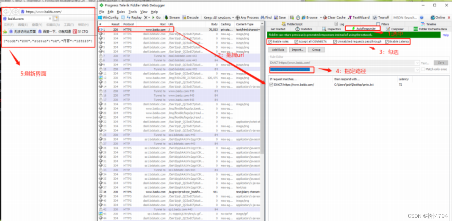Tearoff the inspector panel
Image resolution: width=452 pixels, height=221 pixels.
point(381,17)
